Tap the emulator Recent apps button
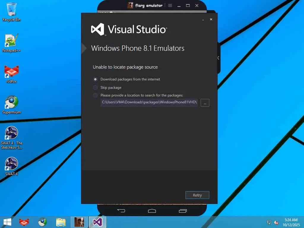Image resolution: width=304 pixels, height=228 pixels. (x=183, y=211)
